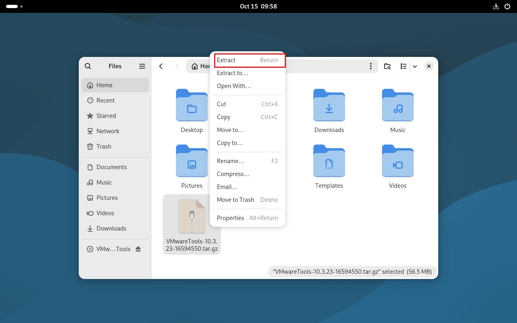This screenshot has width=517, height=323.
Task: Click the forward navigation arrow
Action: tap(177, 66)
